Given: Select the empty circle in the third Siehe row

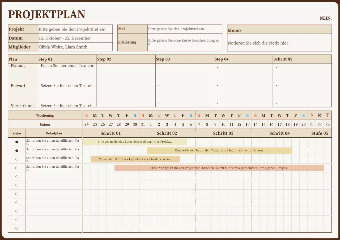Looking at the screenshot, I should pyautogui.click(x=17, y=159).
